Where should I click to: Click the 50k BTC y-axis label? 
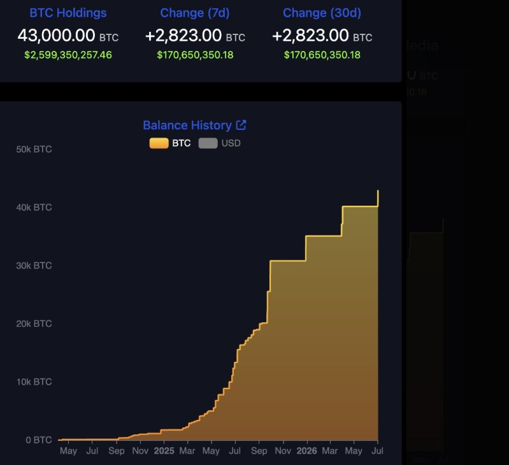click(x=34, y=149)
